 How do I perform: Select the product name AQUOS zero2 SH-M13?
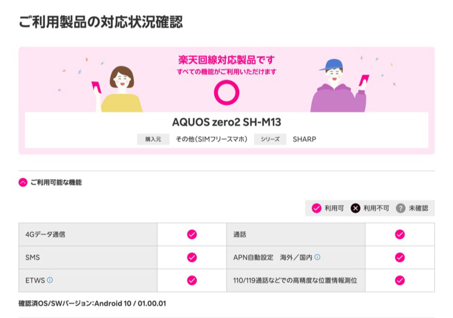(226, 122)
